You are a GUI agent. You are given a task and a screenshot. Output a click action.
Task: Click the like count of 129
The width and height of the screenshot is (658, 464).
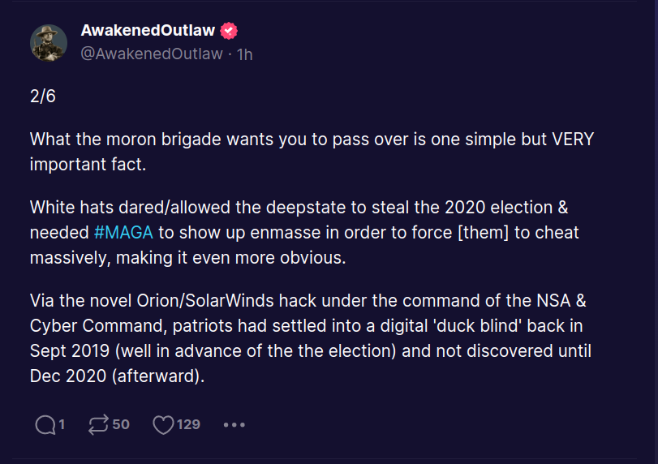(188, 424)
